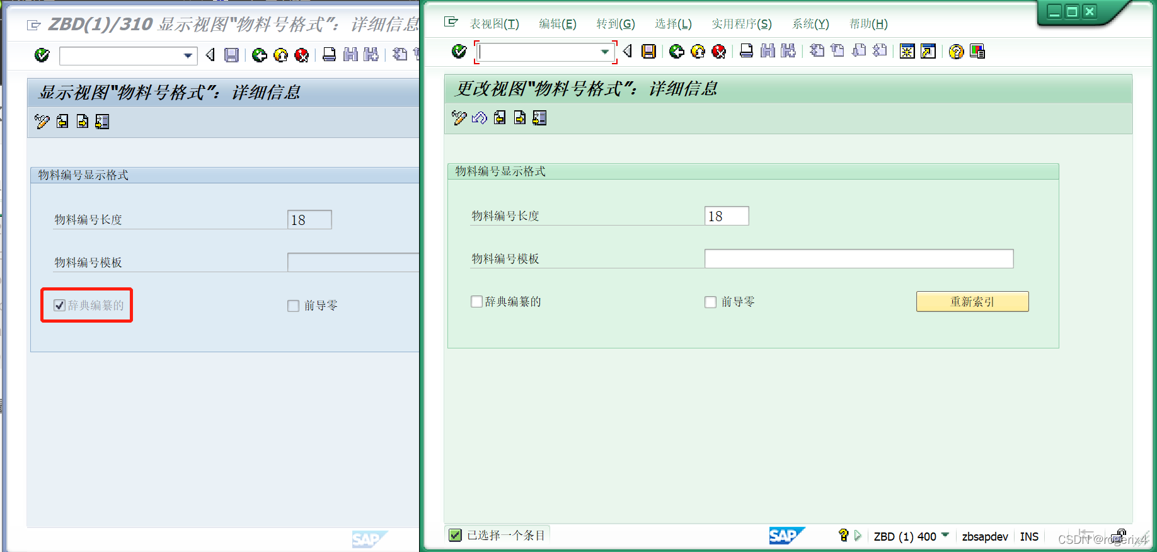This screenshot has width=1157, height=552.
Task: Click INS mode indicator in status bar
Action: tap(1029, 536)
